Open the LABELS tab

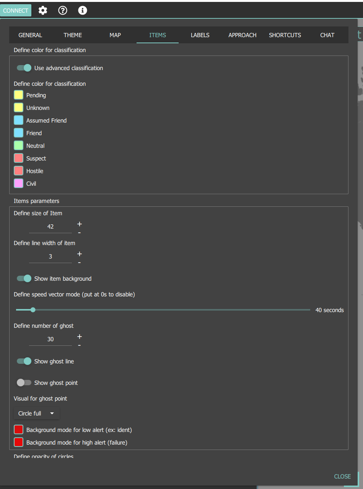[x=200, y=35]
